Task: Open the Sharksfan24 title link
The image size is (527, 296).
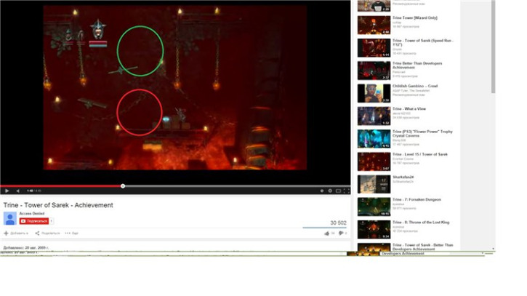Action: tap(403, 177)
